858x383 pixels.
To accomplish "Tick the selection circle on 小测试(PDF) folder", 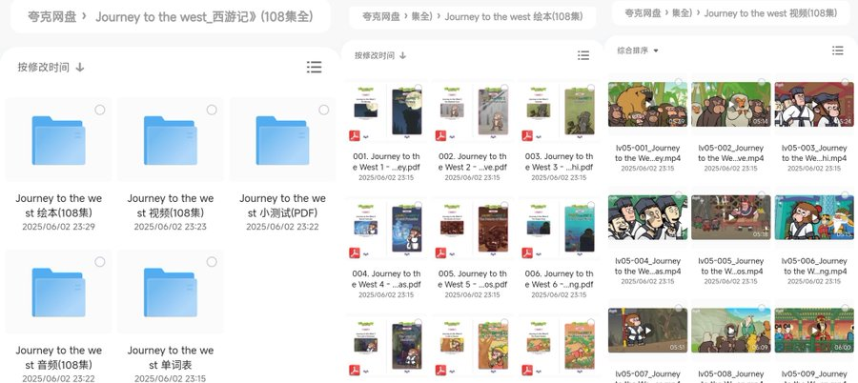I will click(324, 110).
